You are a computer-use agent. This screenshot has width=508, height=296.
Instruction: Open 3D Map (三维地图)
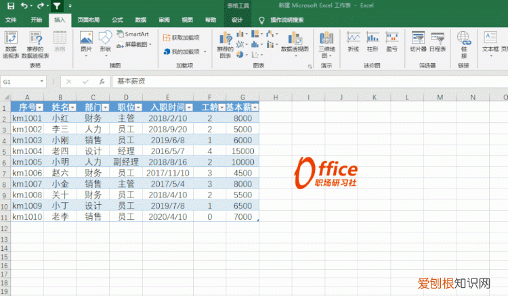(x=326, y=45)
